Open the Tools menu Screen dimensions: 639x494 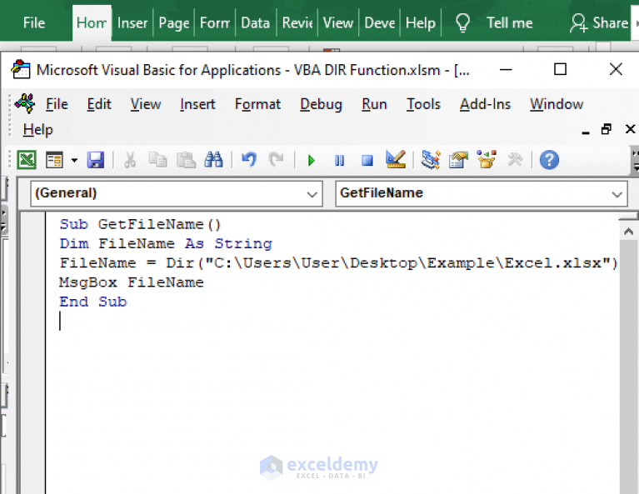point(423,104)
